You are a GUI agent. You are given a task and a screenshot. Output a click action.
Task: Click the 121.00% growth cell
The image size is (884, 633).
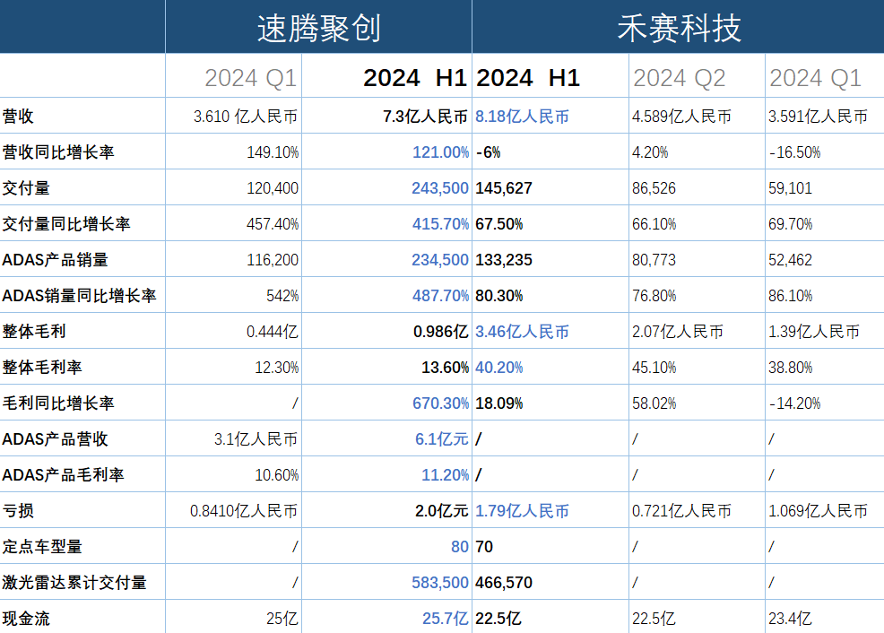pos(386,152)
